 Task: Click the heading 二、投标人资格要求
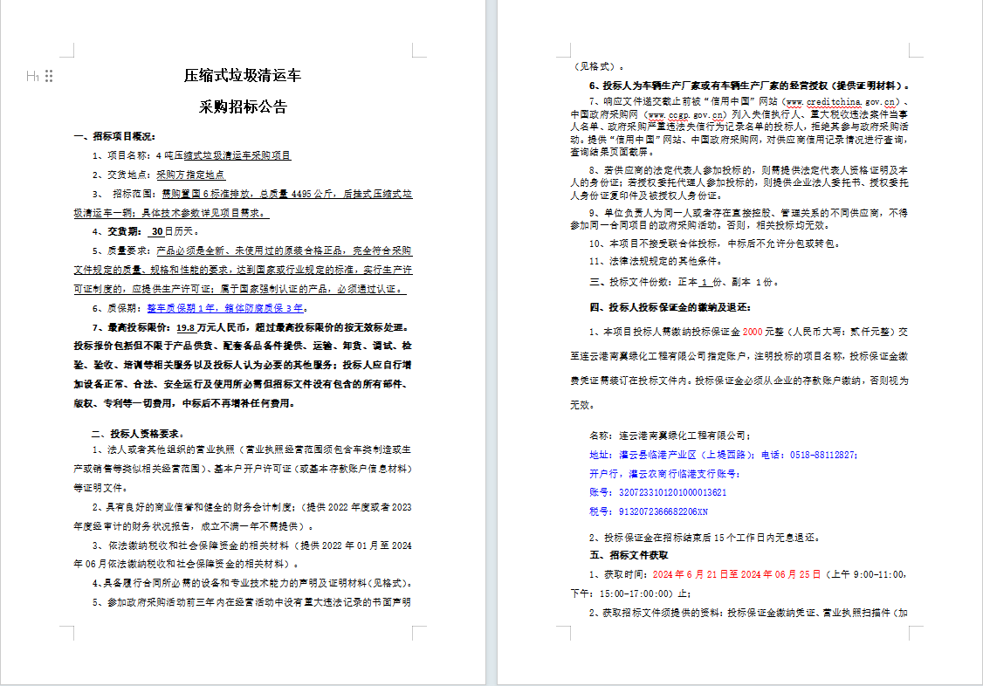[137, 434]
